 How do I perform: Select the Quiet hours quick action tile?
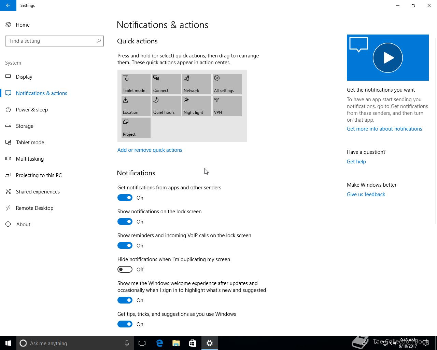[166, 106]
